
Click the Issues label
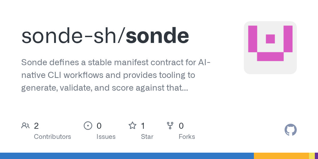(x=106, y=137)
